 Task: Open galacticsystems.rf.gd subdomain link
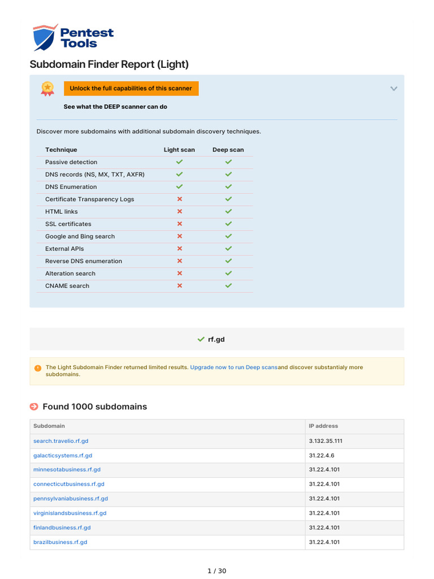click(x=63, y=455)
